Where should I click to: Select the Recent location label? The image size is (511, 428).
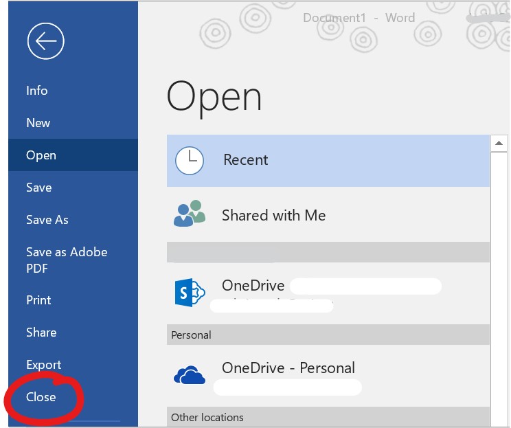(x=246, y=160)
